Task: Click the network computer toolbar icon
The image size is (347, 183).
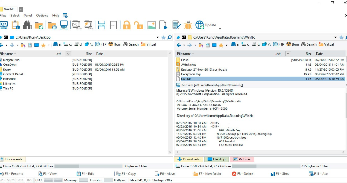Action: [x=64, y=25]
